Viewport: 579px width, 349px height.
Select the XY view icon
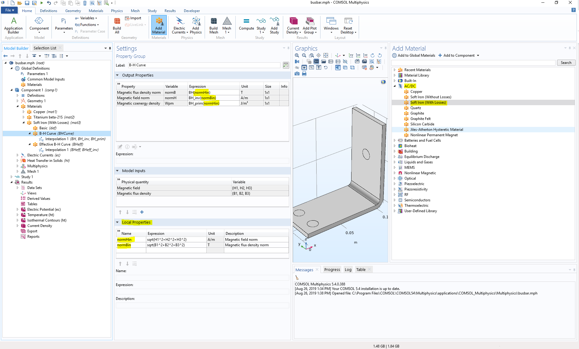pyautogui.click(x=351, y=55)
